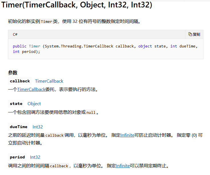Click the Timer constructor heading at the top
Image resolution: width=210 pixels, height=175 pixels.
77,5
